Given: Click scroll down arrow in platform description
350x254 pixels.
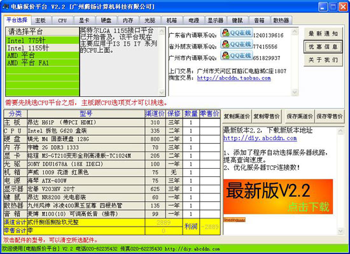Looking at the screenshot, I should 162,92.
